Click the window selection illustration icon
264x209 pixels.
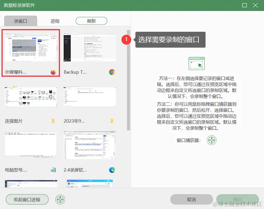pos(196,63)
